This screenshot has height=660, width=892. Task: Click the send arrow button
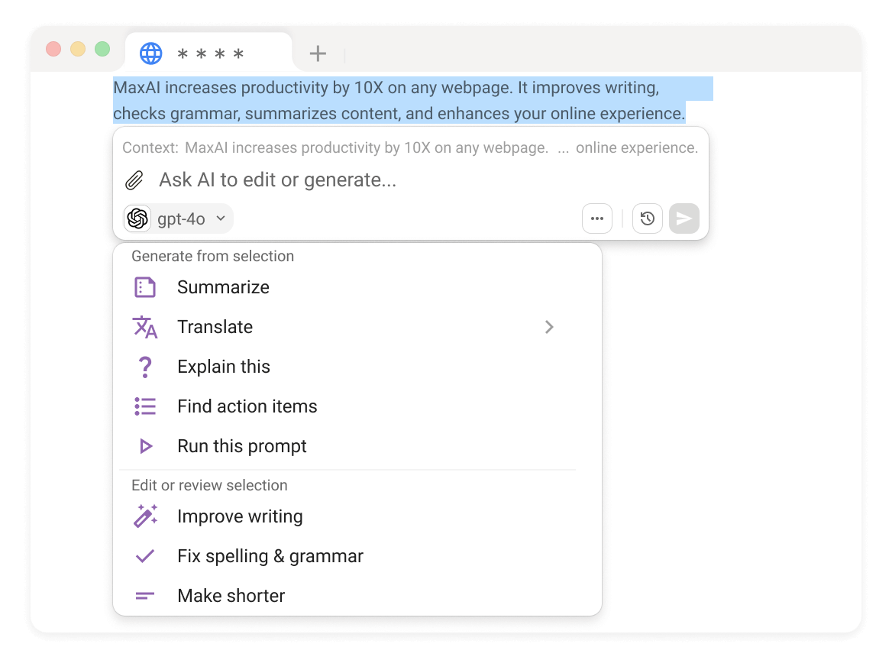click(684, 218)
